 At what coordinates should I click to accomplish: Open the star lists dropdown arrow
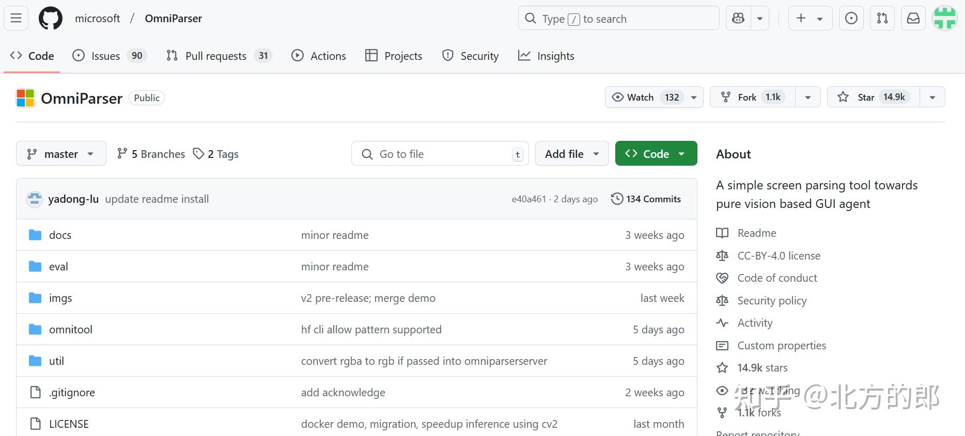932,97
